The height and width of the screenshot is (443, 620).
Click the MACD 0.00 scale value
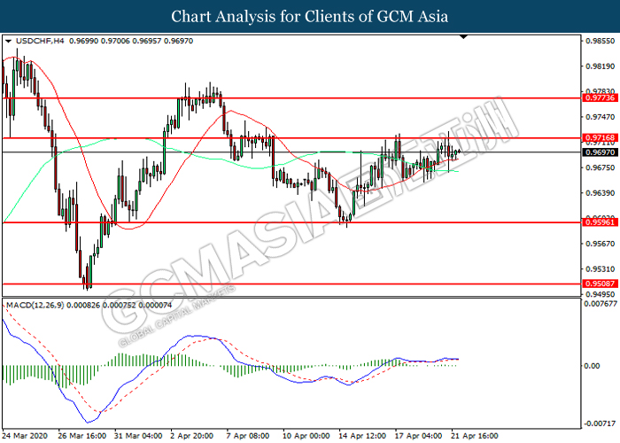[x=592, y=366]
